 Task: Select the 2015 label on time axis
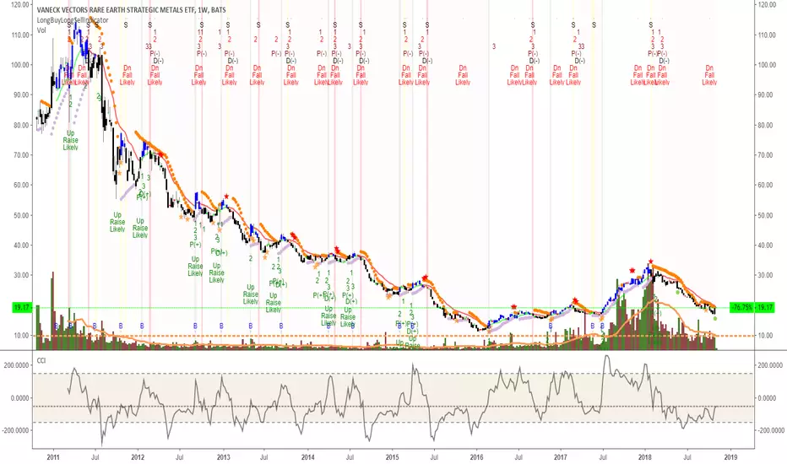pyautogui.click(x=392, y=457)
